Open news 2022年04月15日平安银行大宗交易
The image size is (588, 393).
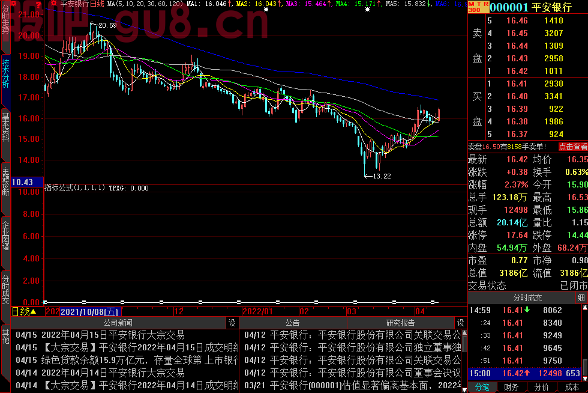point(100,335)
